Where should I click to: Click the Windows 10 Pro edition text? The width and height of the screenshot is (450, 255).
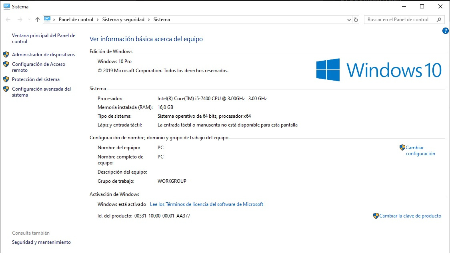coord(114,61)
